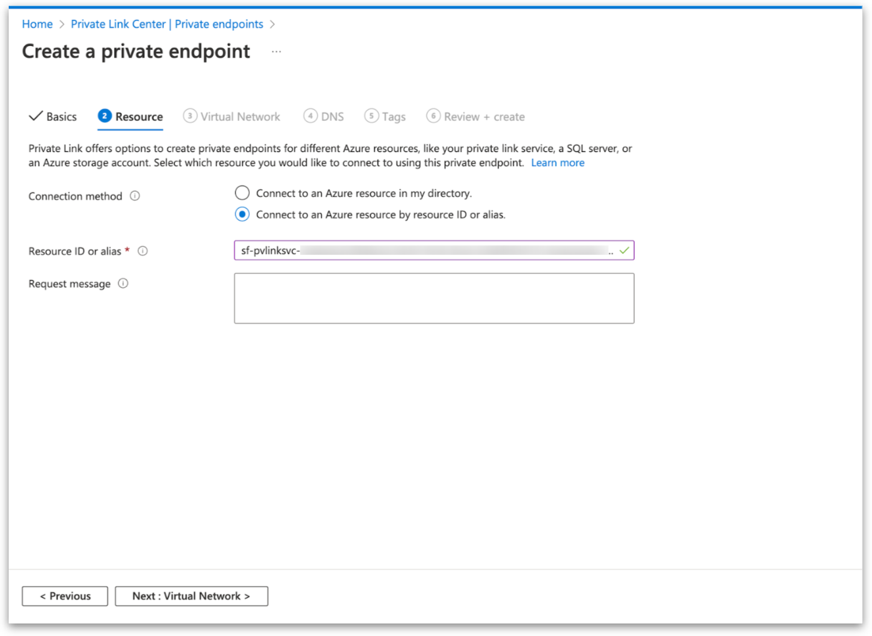Viewport: 872px width, 636px height.
Task: Click the green validation checkmark in resource field
Action: pyautogui.click(x=624, y=250)
